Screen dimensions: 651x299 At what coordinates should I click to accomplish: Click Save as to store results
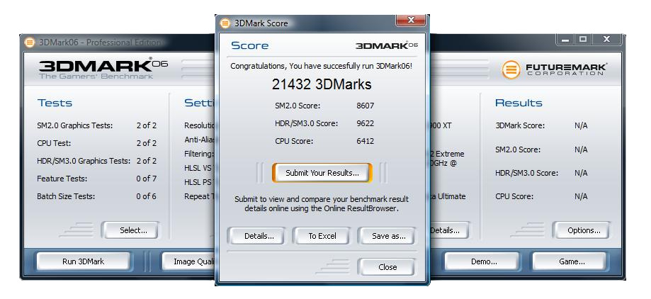[x=388, y=236]
